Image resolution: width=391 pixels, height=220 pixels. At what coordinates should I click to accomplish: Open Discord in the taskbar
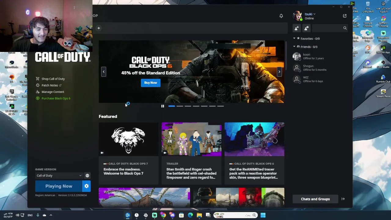coord(172,215)
